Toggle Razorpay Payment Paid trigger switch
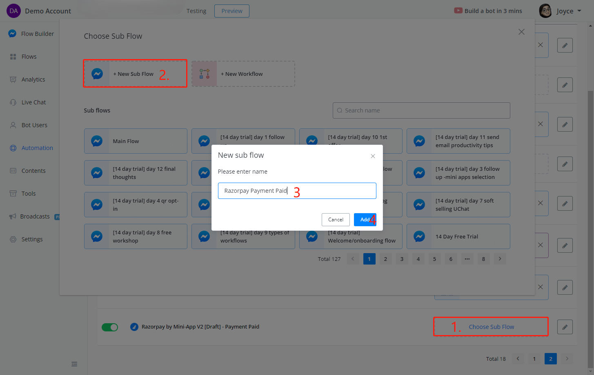This screenshot has width=594, height=375. coord(110,327)
